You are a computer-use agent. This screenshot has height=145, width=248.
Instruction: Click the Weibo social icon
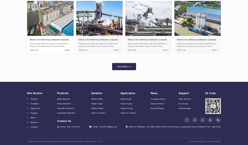203,120
